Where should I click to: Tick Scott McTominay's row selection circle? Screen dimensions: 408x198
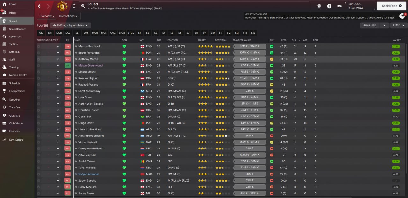pos(39,91)
